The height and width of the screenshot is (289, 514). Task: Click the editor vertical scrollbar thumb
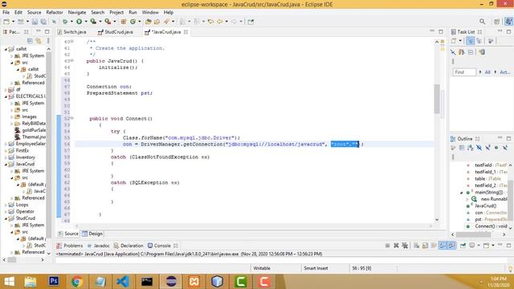pyautogui.click(x=437, y=99)
